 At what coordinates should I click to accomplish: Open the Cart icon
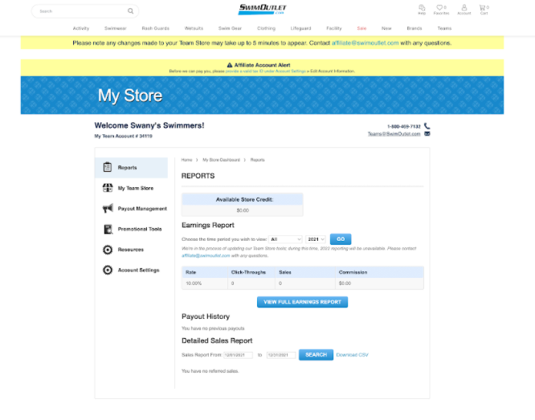tap(482, 7)
